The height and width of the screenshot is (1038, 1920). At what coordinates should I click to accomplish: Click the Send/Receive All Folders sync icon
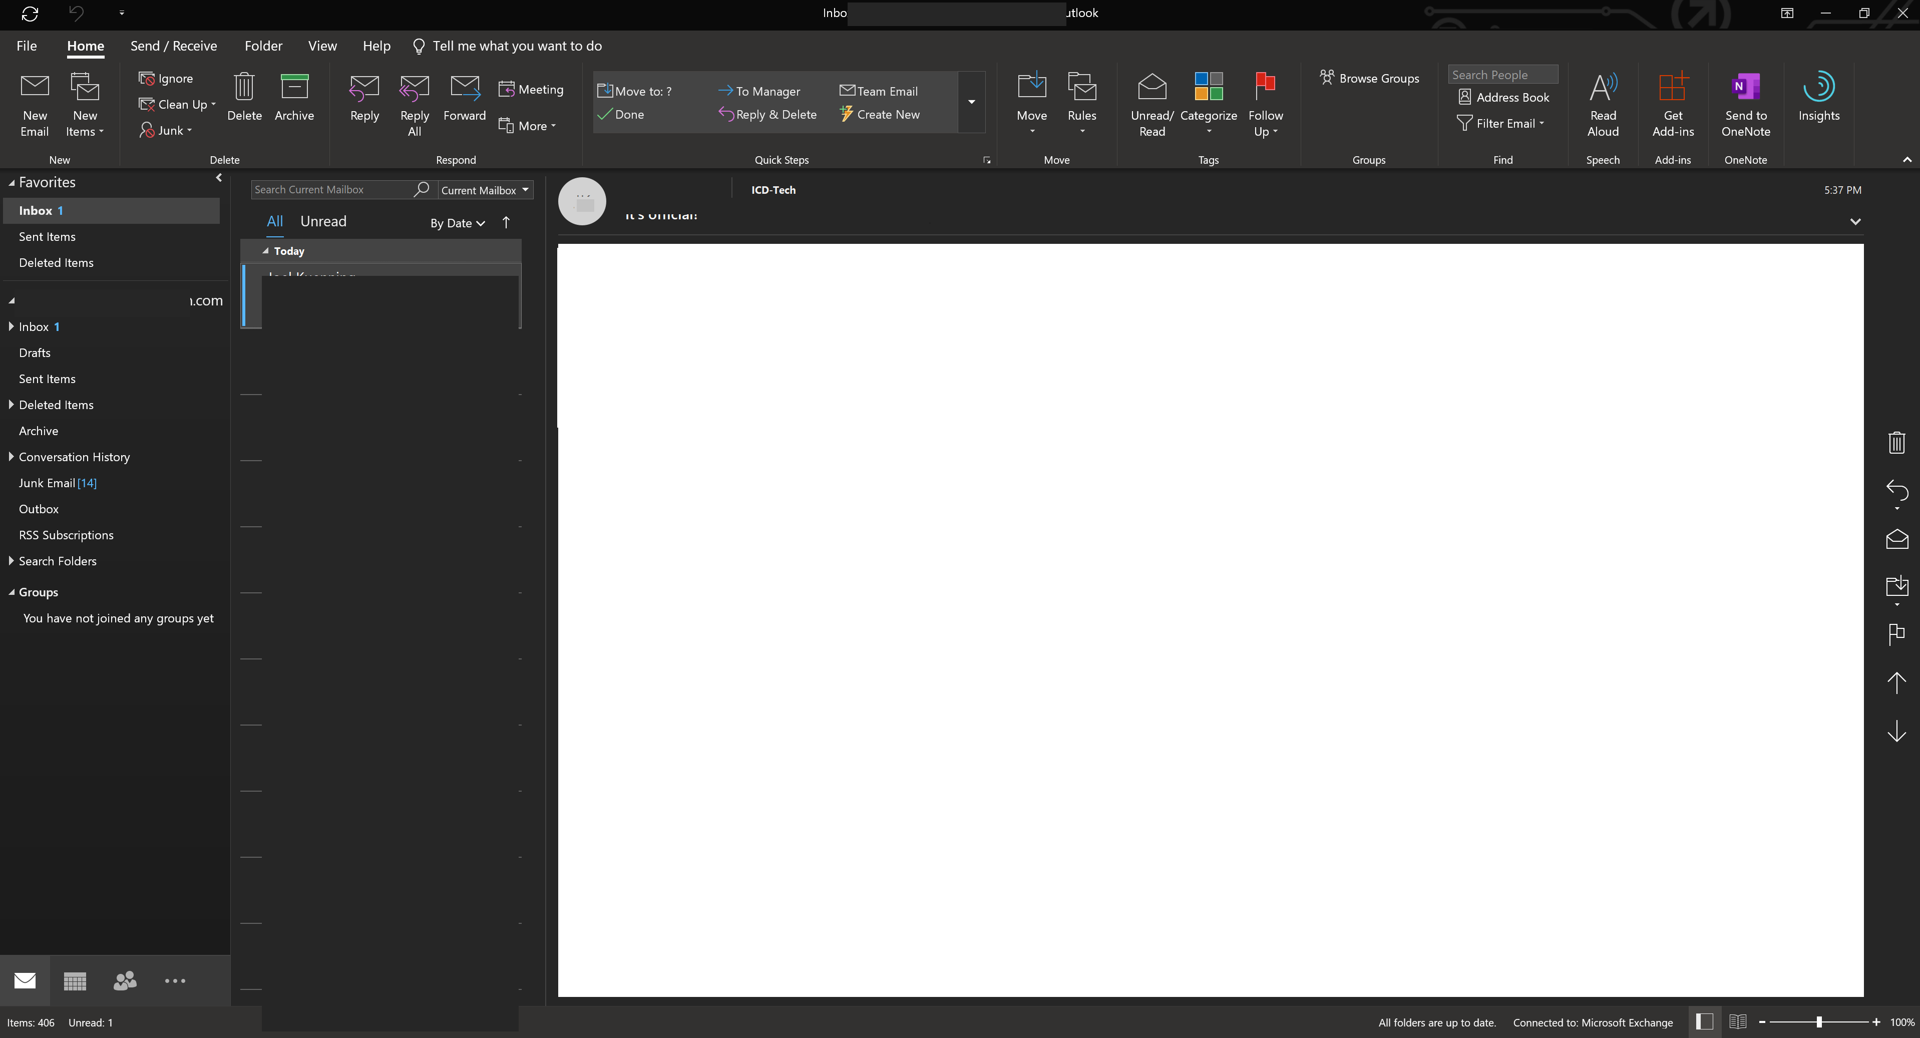pyautogui.click(x=30, y=14)
